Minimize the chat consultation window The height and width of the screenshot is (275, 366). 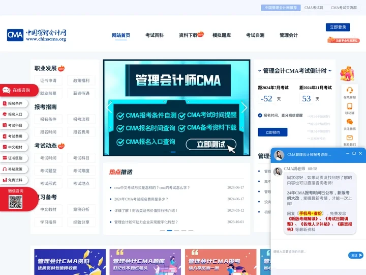tap(348, 153)
